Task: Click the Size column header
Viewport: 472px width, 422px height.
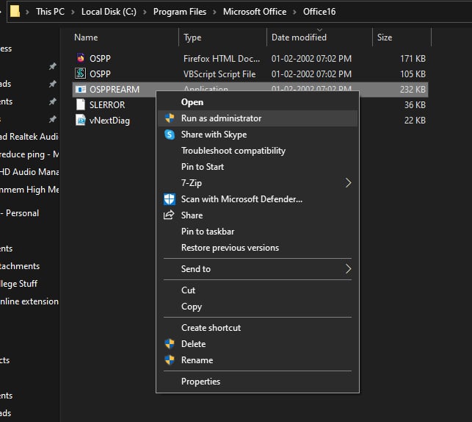Action: pos(385,37)
